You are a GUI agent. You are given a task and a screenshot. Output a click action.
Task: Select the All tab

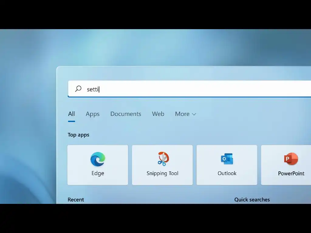click(71, 114)
